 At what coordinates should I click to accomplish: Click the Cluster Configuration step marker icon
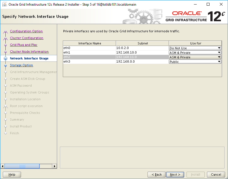pos(5,38)
